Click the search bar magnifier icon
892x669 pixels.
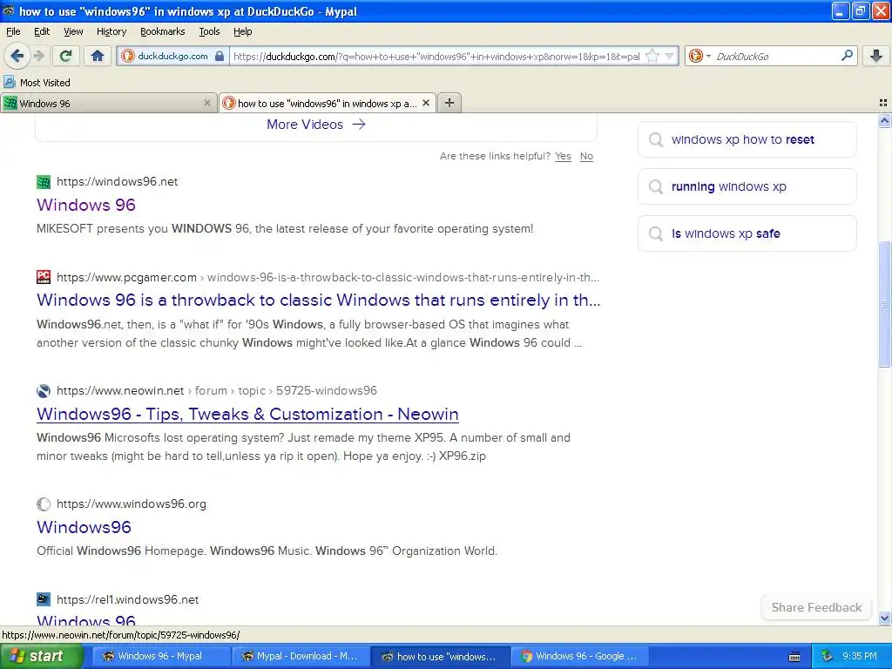pos(847,55)
